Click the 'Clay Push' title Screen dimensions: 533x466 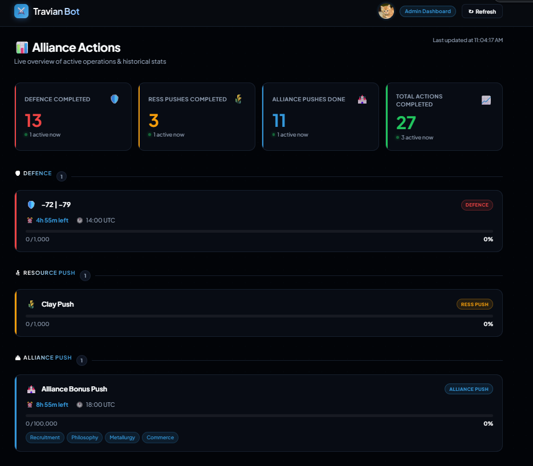coord(58,304)
